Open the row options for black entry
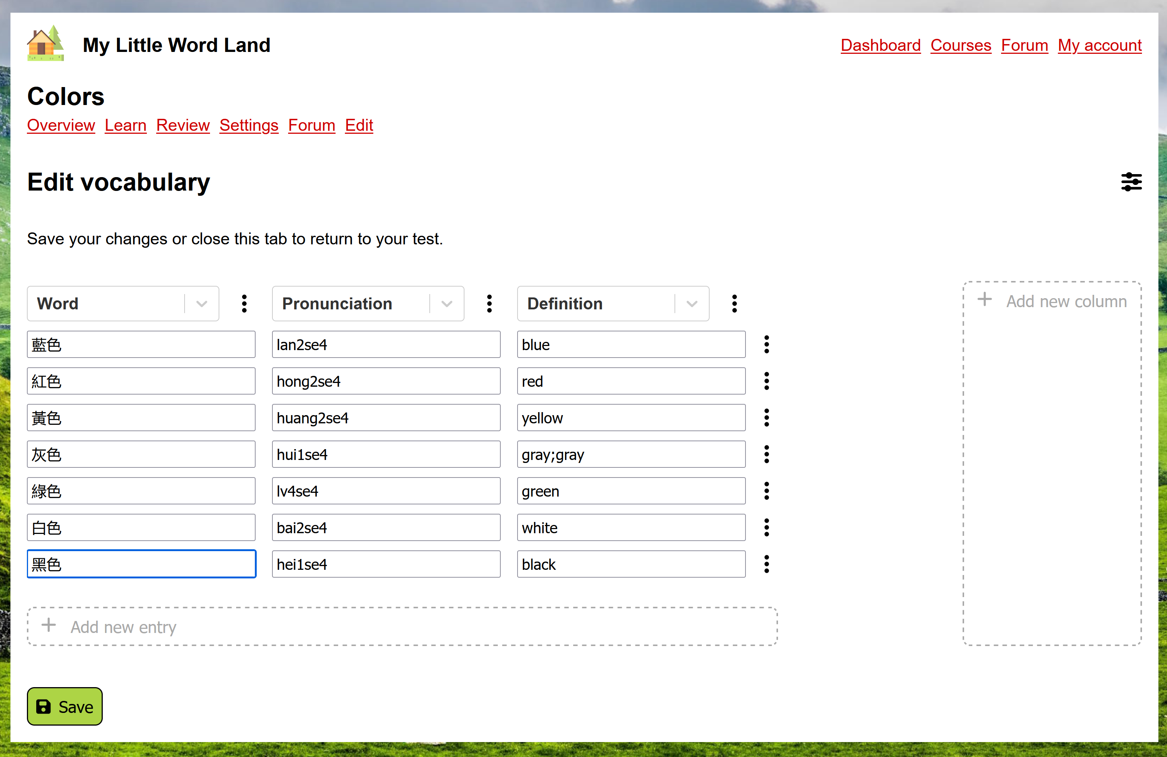 (766, 564)
